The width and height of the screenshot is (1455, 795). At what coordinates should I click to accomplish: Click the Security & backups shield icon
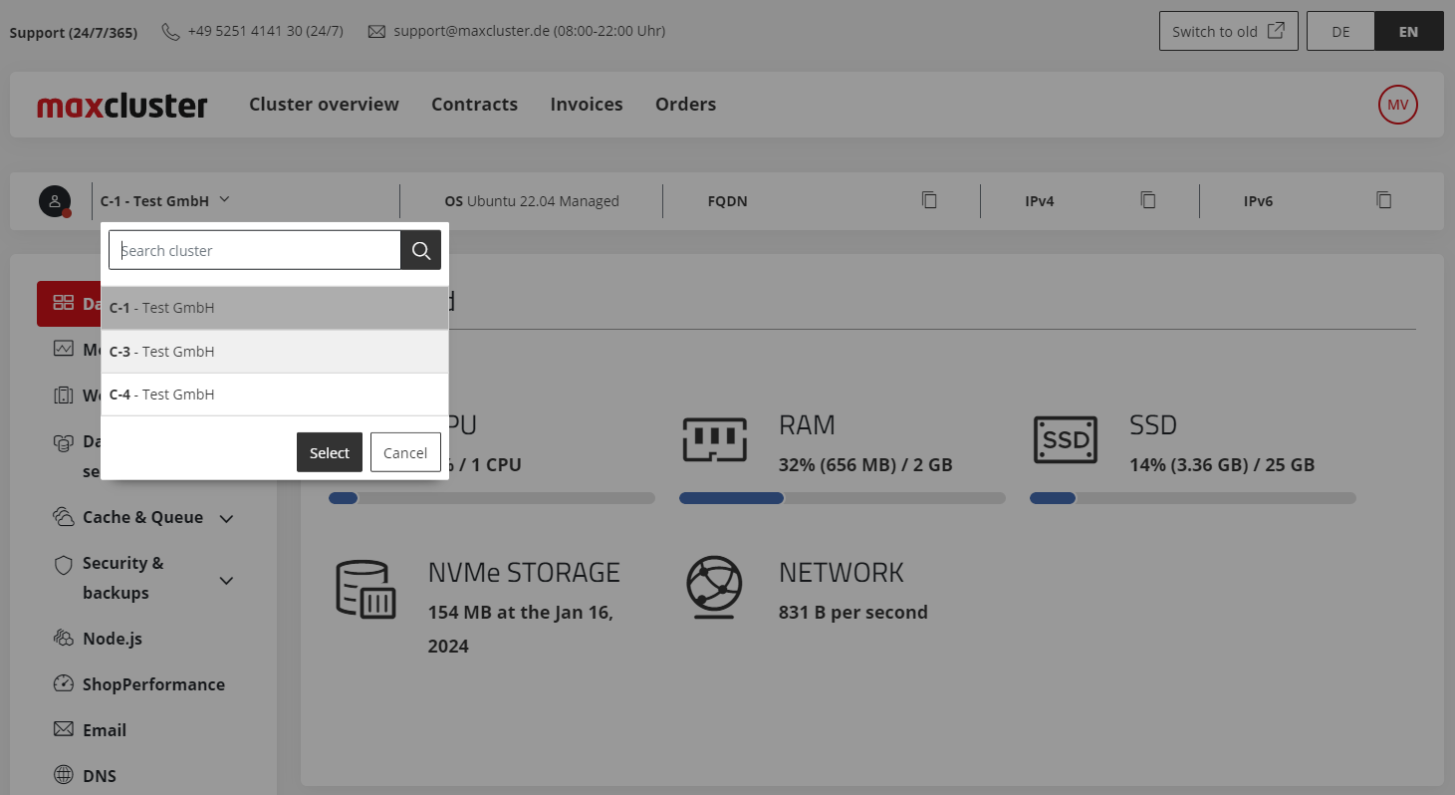(x=64, y=565)
